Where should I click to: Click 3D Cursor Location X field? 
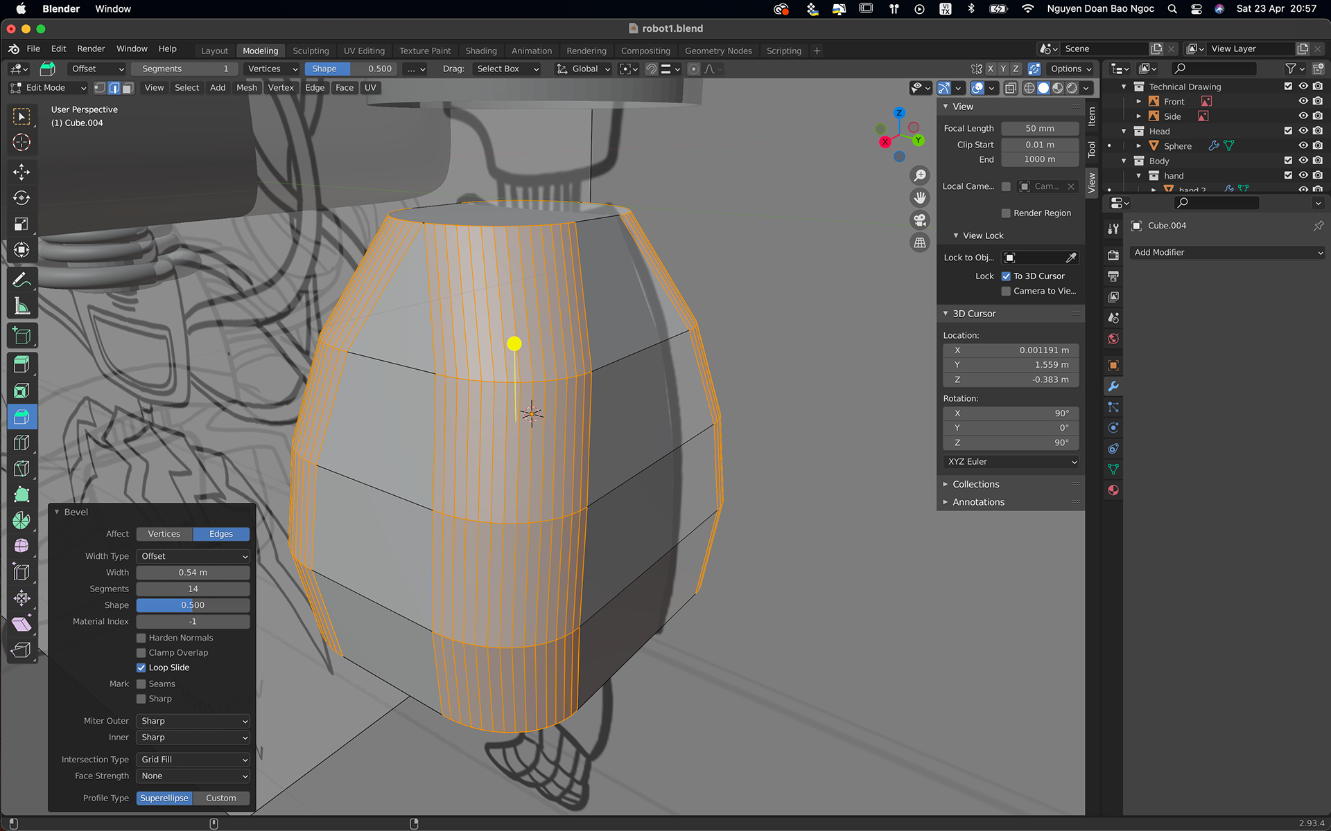[x=1011, y=351]
